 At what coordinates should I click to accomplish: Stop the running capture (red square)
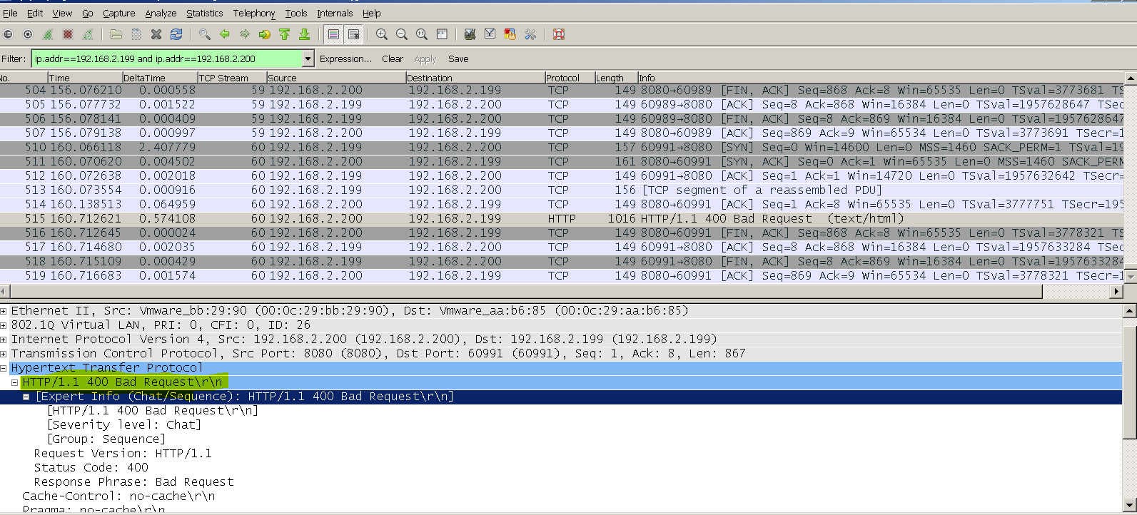point(68,34)
